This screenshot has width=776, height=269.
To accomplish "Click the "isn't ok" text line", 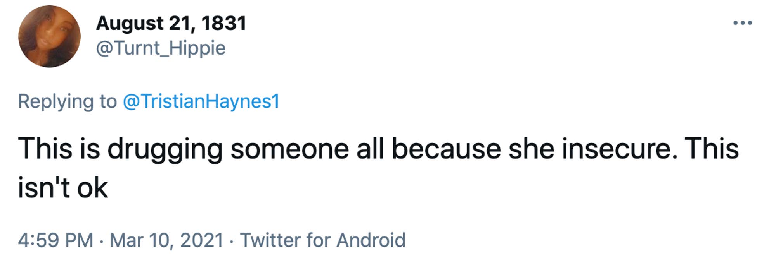I will pos(63,188).
